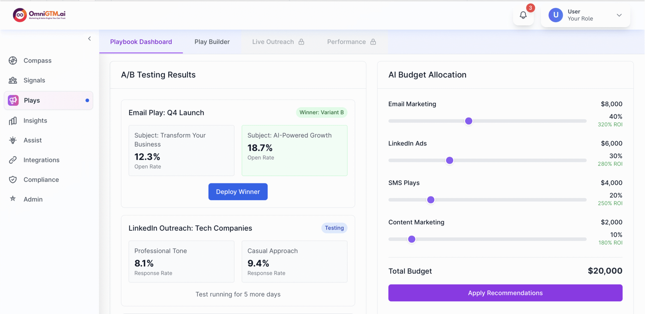Click the OmniGTM.ai logo
Viewport: 645px width, 314px height.
[x=39, y=15]
